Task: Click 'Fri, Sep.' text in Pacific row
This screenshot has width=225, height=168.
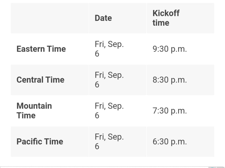Action: point(109,137)
